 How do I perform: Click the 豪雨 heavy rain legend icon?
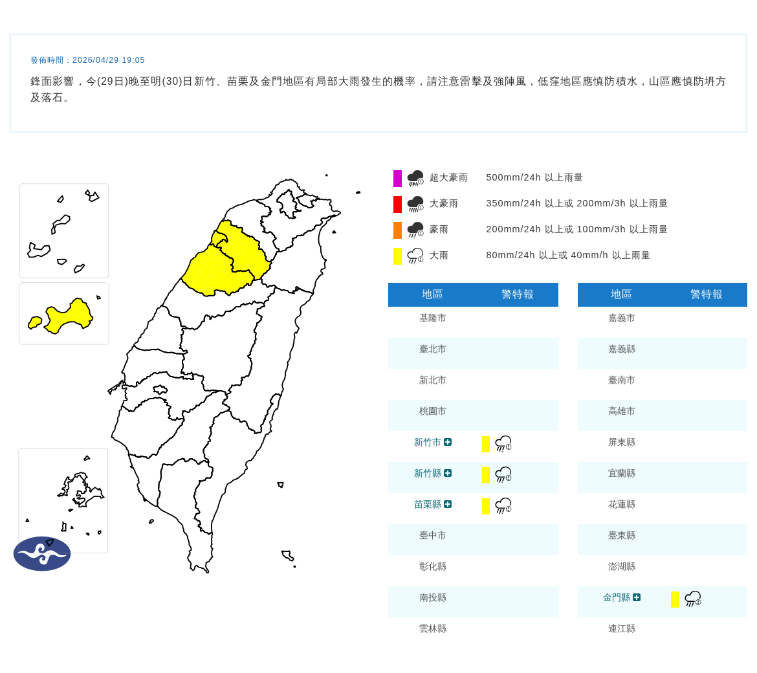(414, 229)
